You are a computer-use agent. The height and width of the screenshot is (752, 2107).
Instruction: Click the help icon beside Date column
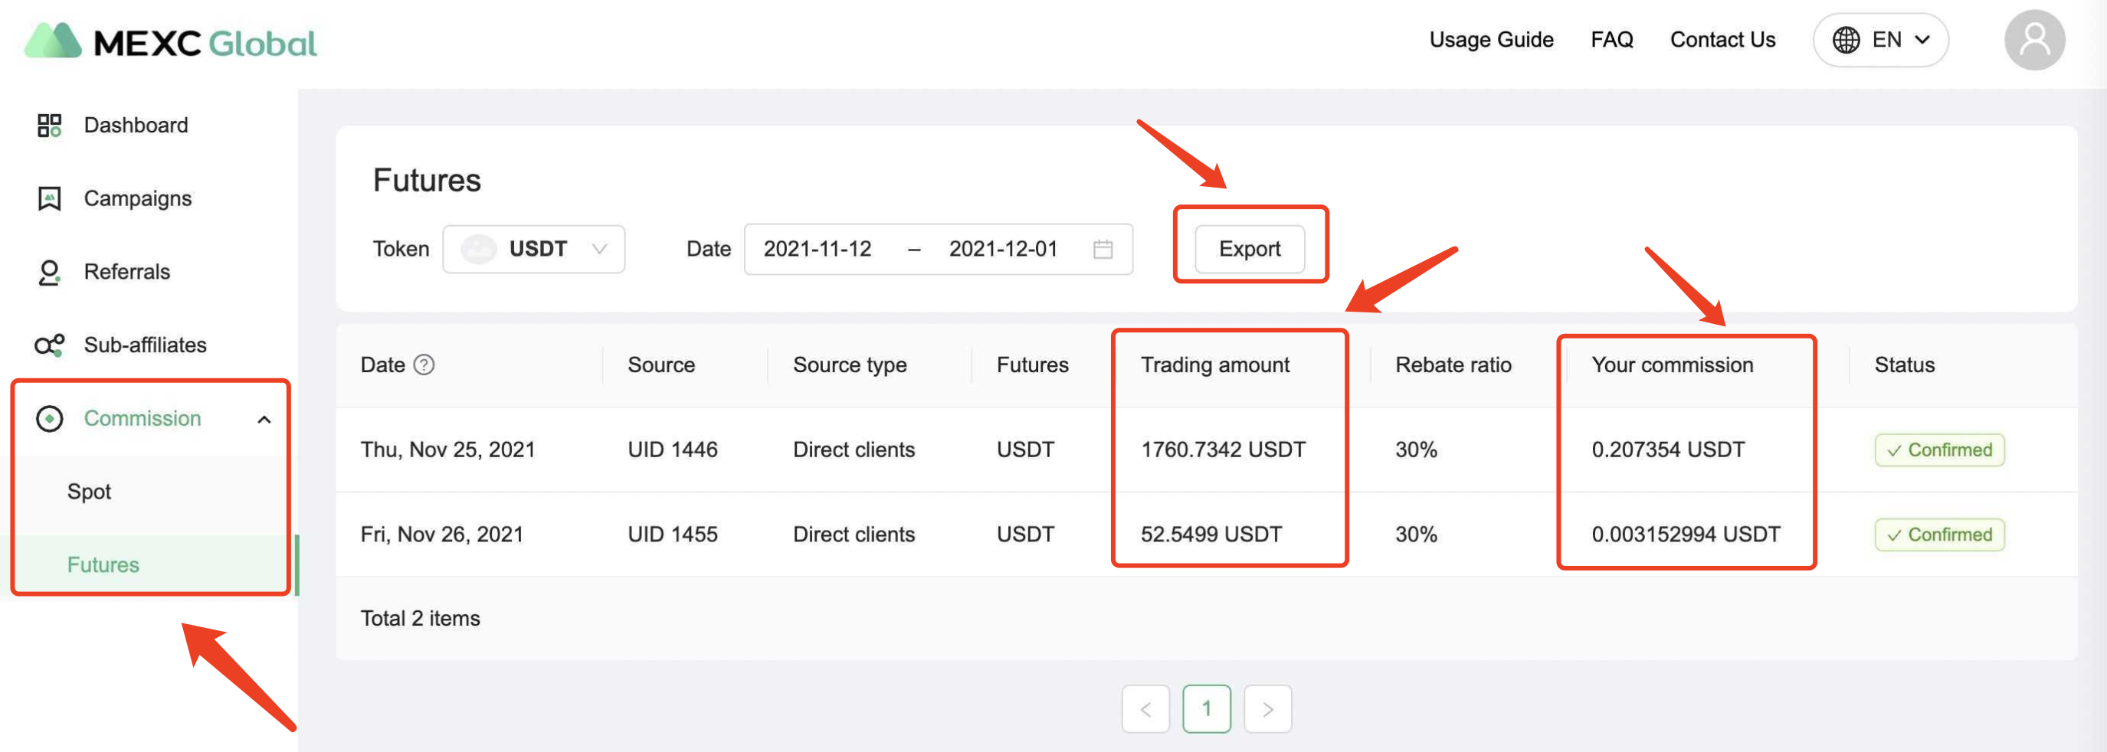tap(424, 365)
